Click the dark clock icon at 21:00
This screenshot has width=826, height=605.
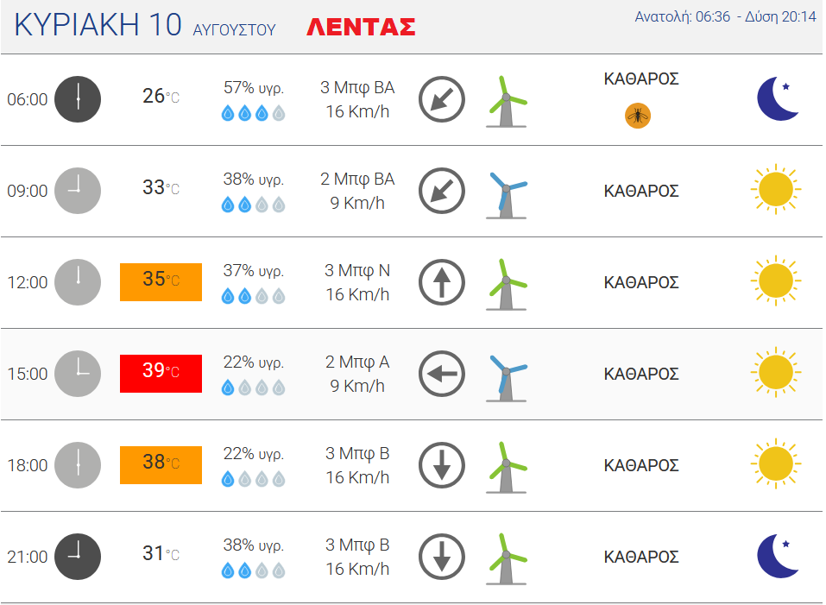[78, 557]
